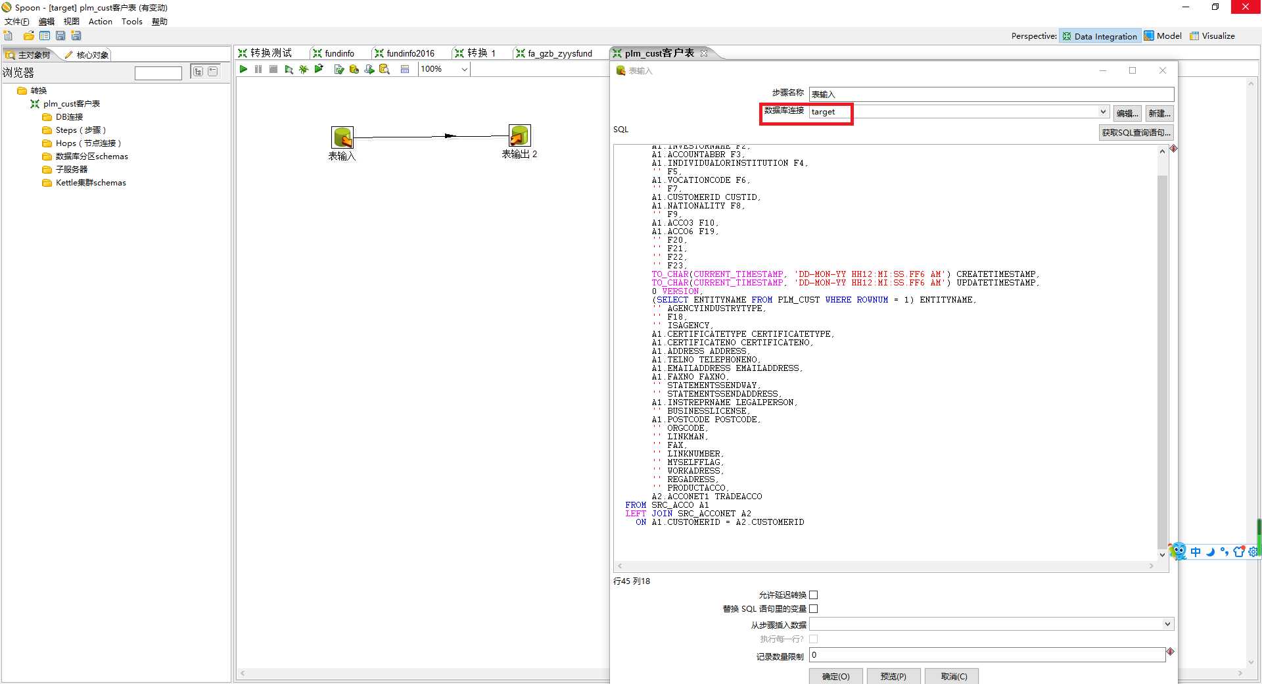Viewport: 1262px width, 684px height.
Task: Click the Model perspective icon
Action: (1149, 36)
